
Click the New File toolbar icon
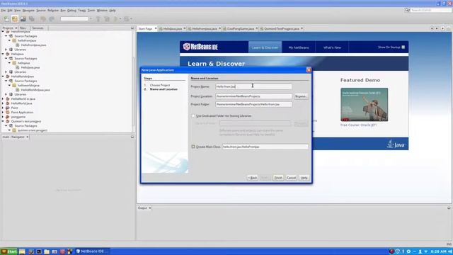6,19
